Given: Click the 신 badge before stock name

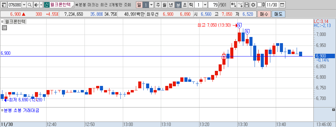Looking at the screenshot, I should tap(47, 4).
